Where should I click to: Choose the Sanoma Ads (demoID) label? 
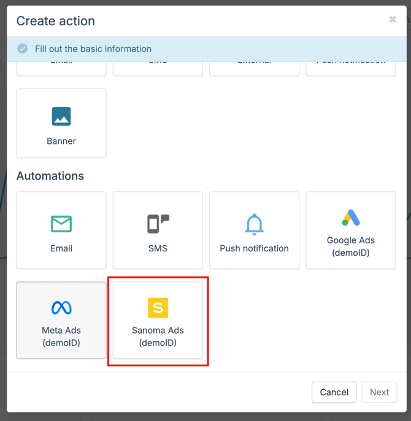pyautogui.click(x=158, y=336)
